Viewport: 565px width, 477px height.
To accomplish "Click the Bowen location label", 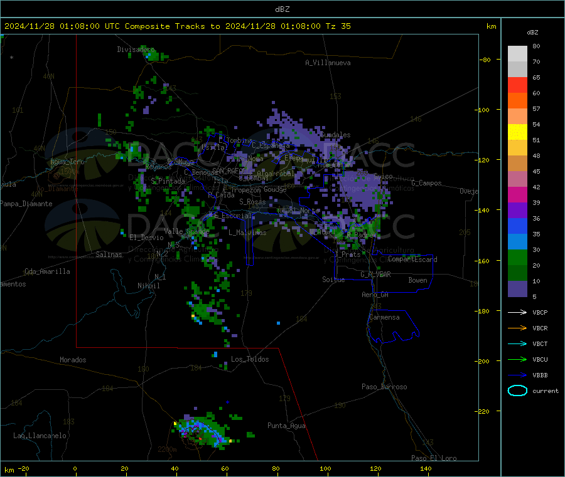I will tap(417, 280).
